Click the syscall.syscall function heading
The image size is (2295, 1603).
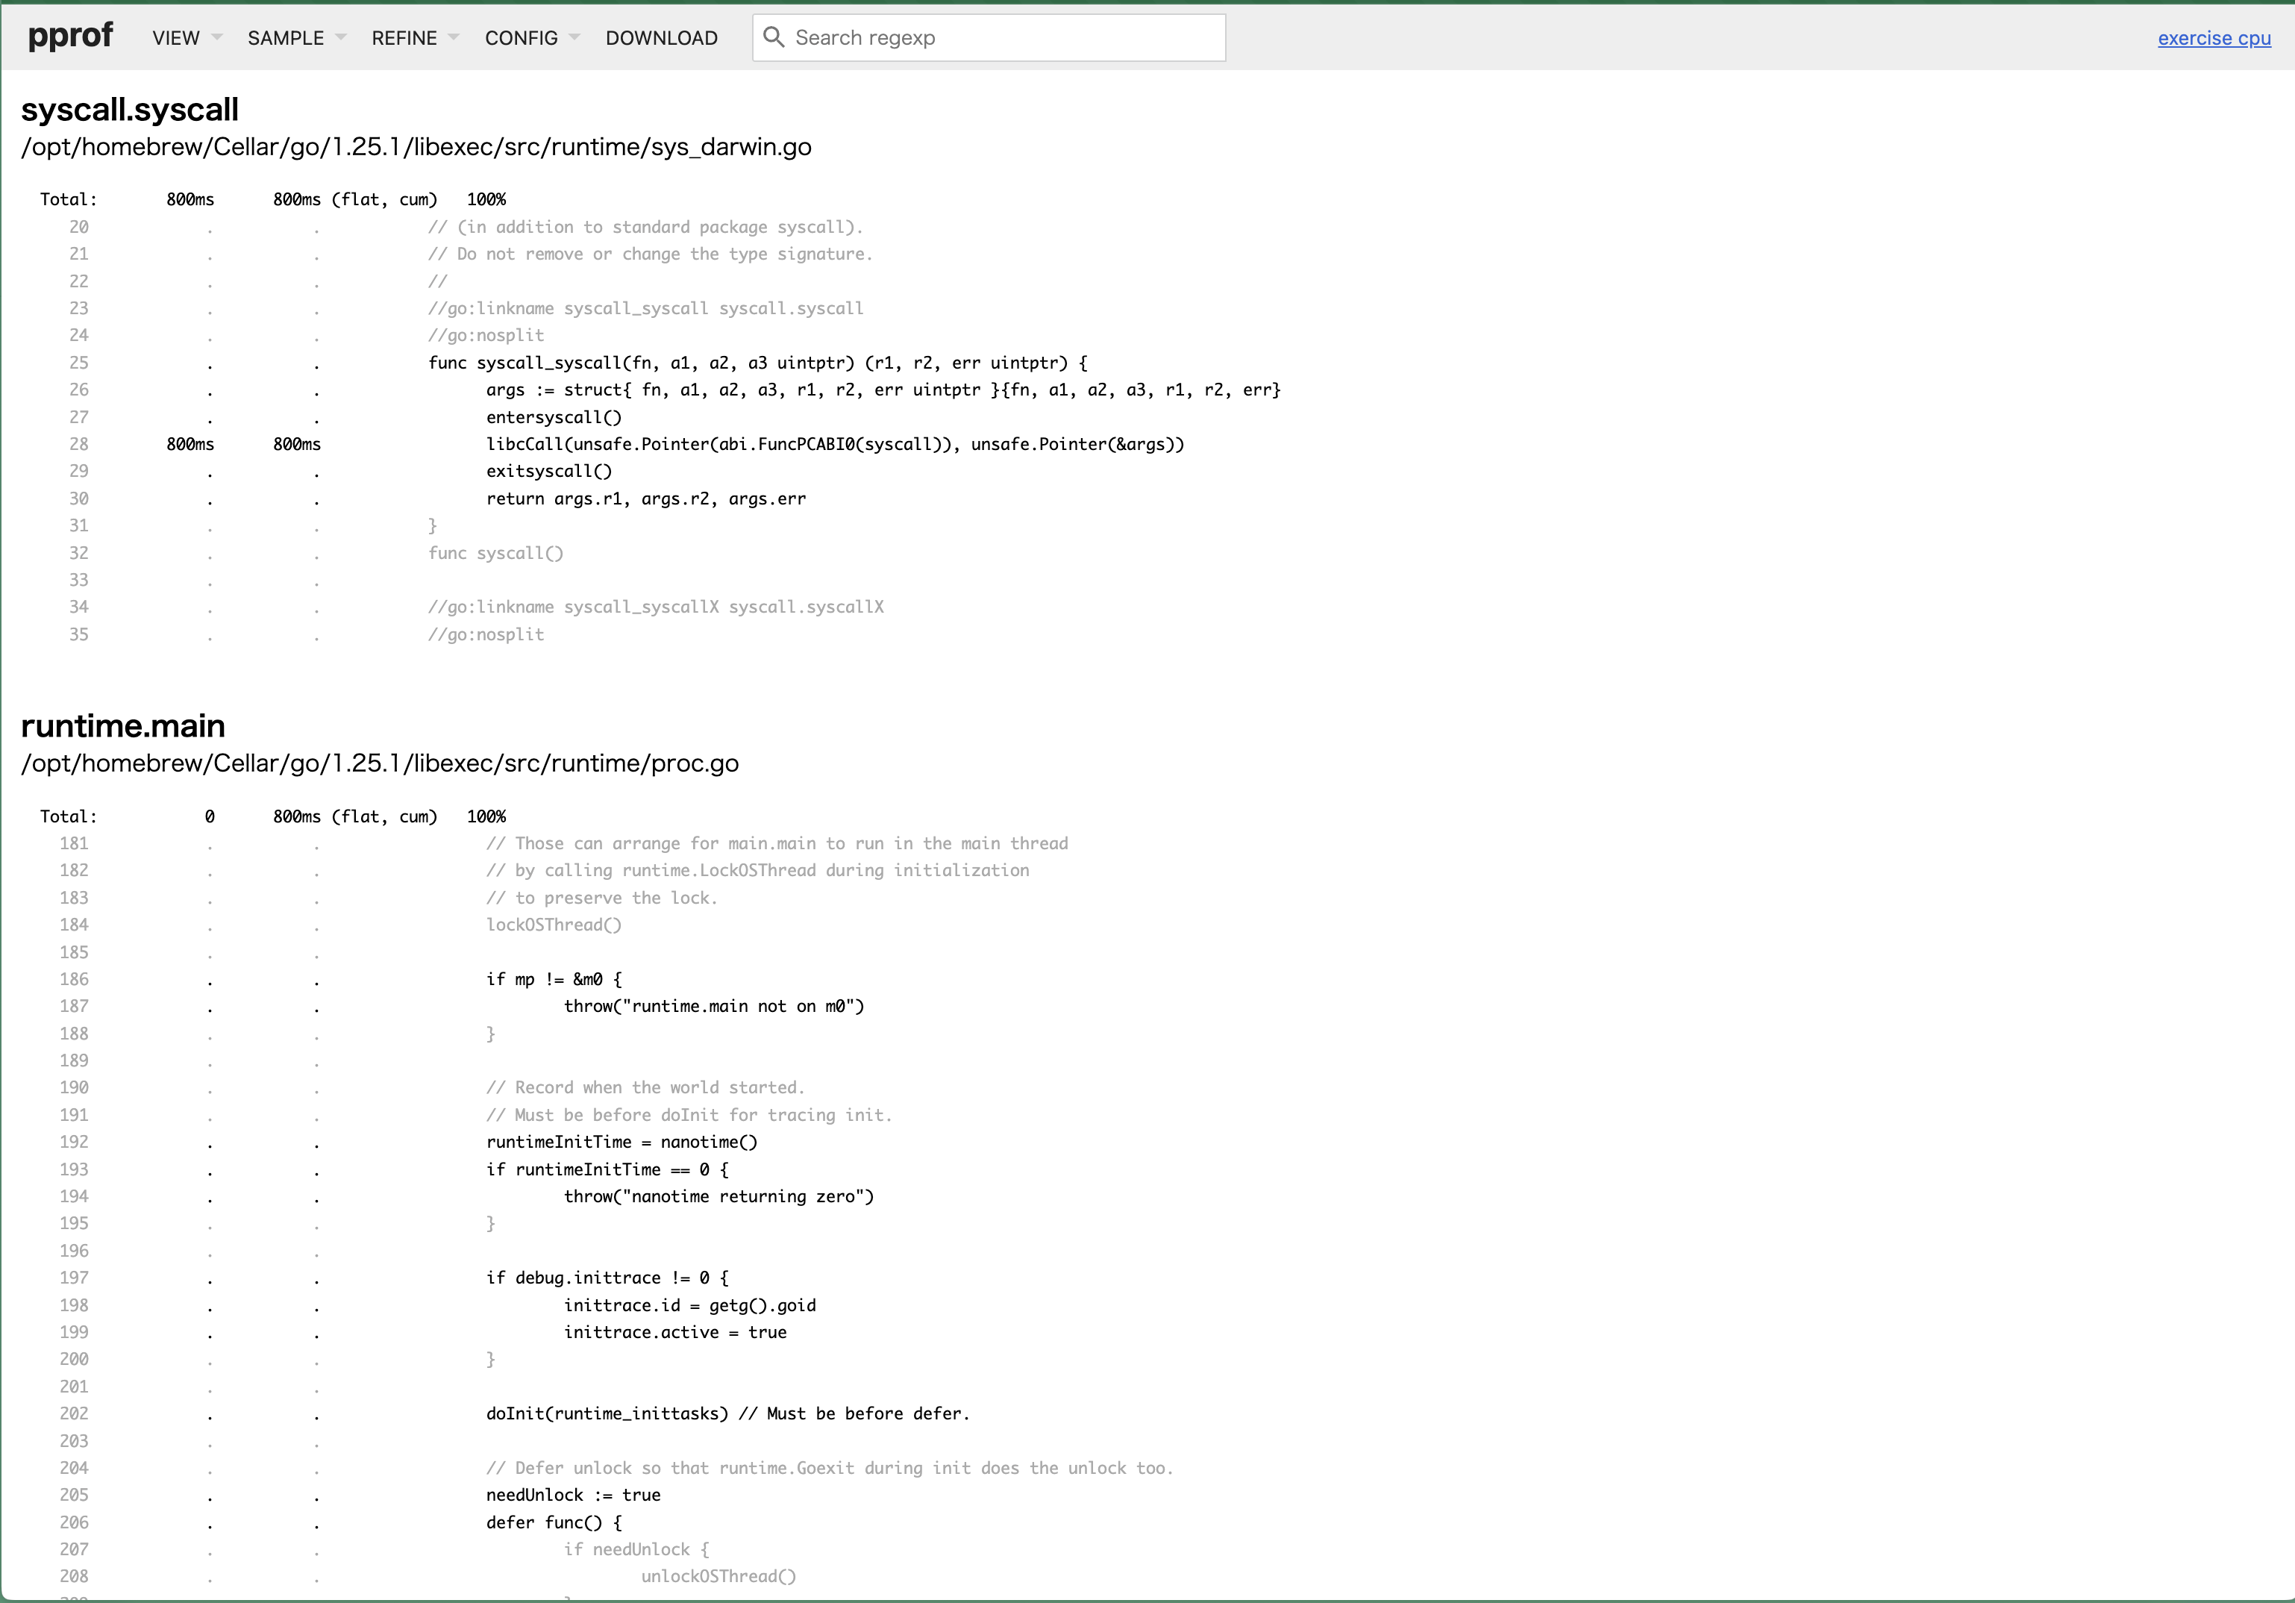click(130, 109)
